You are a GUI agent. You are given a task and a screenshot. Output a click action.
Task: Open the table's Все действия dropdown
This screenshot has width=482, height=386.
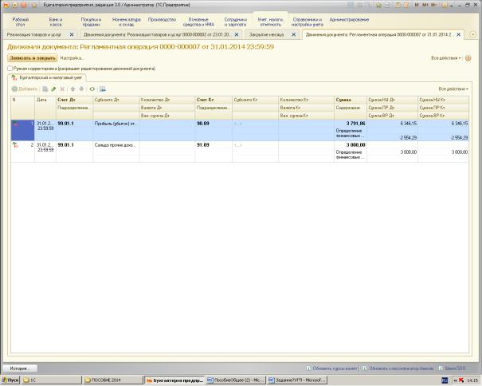pyautogui.click(x=453, y=89)
